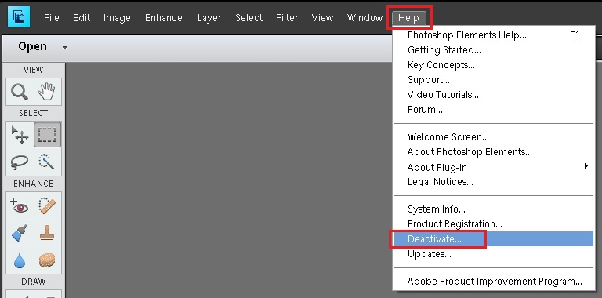Screen dimensions: 602x298
Task: Choose Support from Help menu
Action: [493, 80]
